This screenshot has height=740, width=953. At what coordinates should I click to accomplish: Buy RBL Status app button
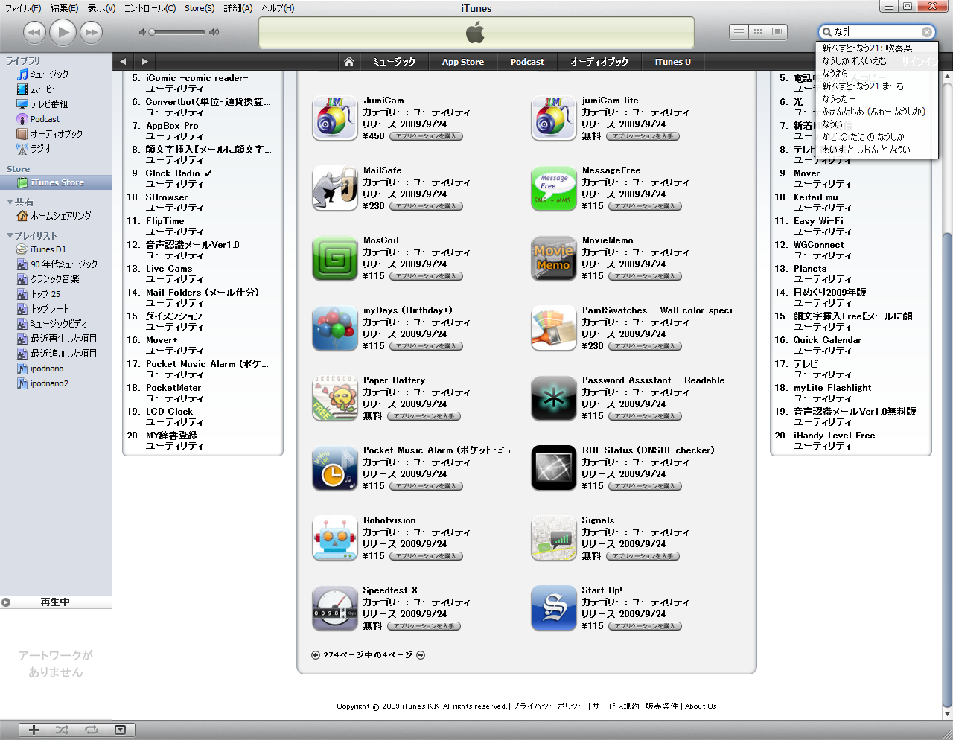(645, 486)
